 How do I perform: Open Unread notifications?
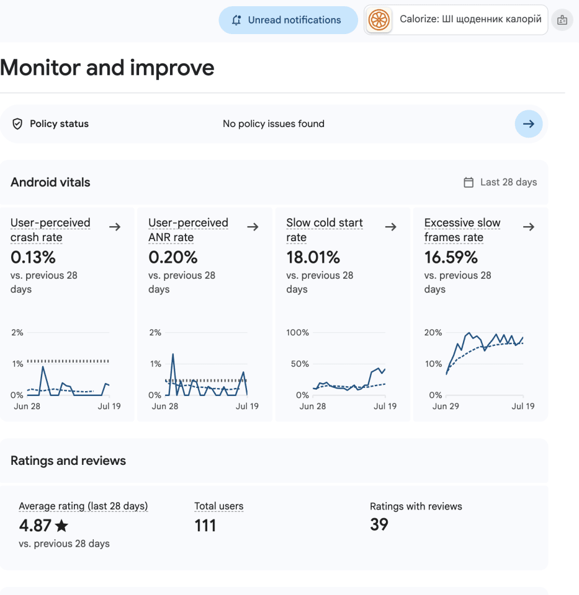click(x=288, y=20)
